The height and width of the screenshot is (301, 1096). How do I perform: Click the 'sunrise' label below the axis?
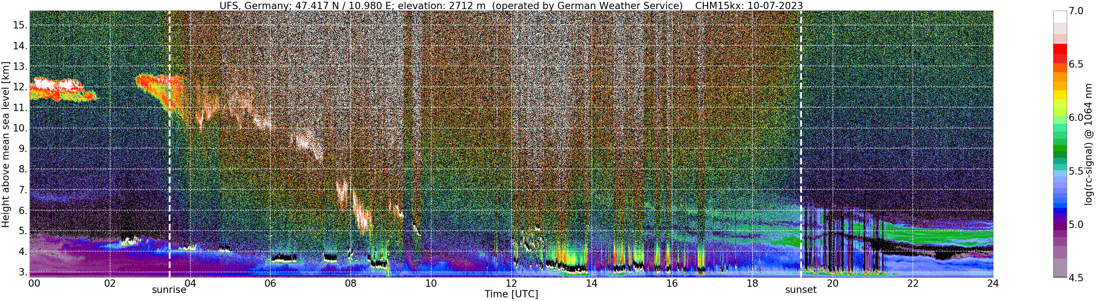tap(169, 290)
